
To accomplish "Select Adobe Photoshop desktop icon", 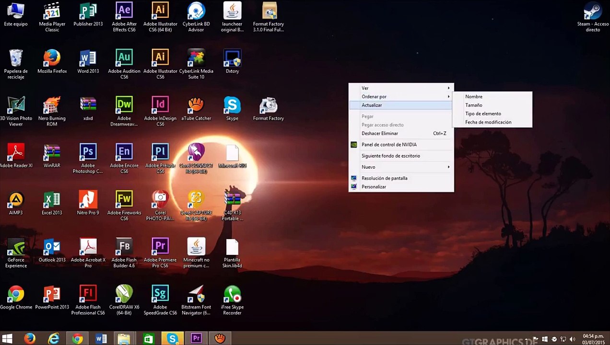I will pos(88,159).
